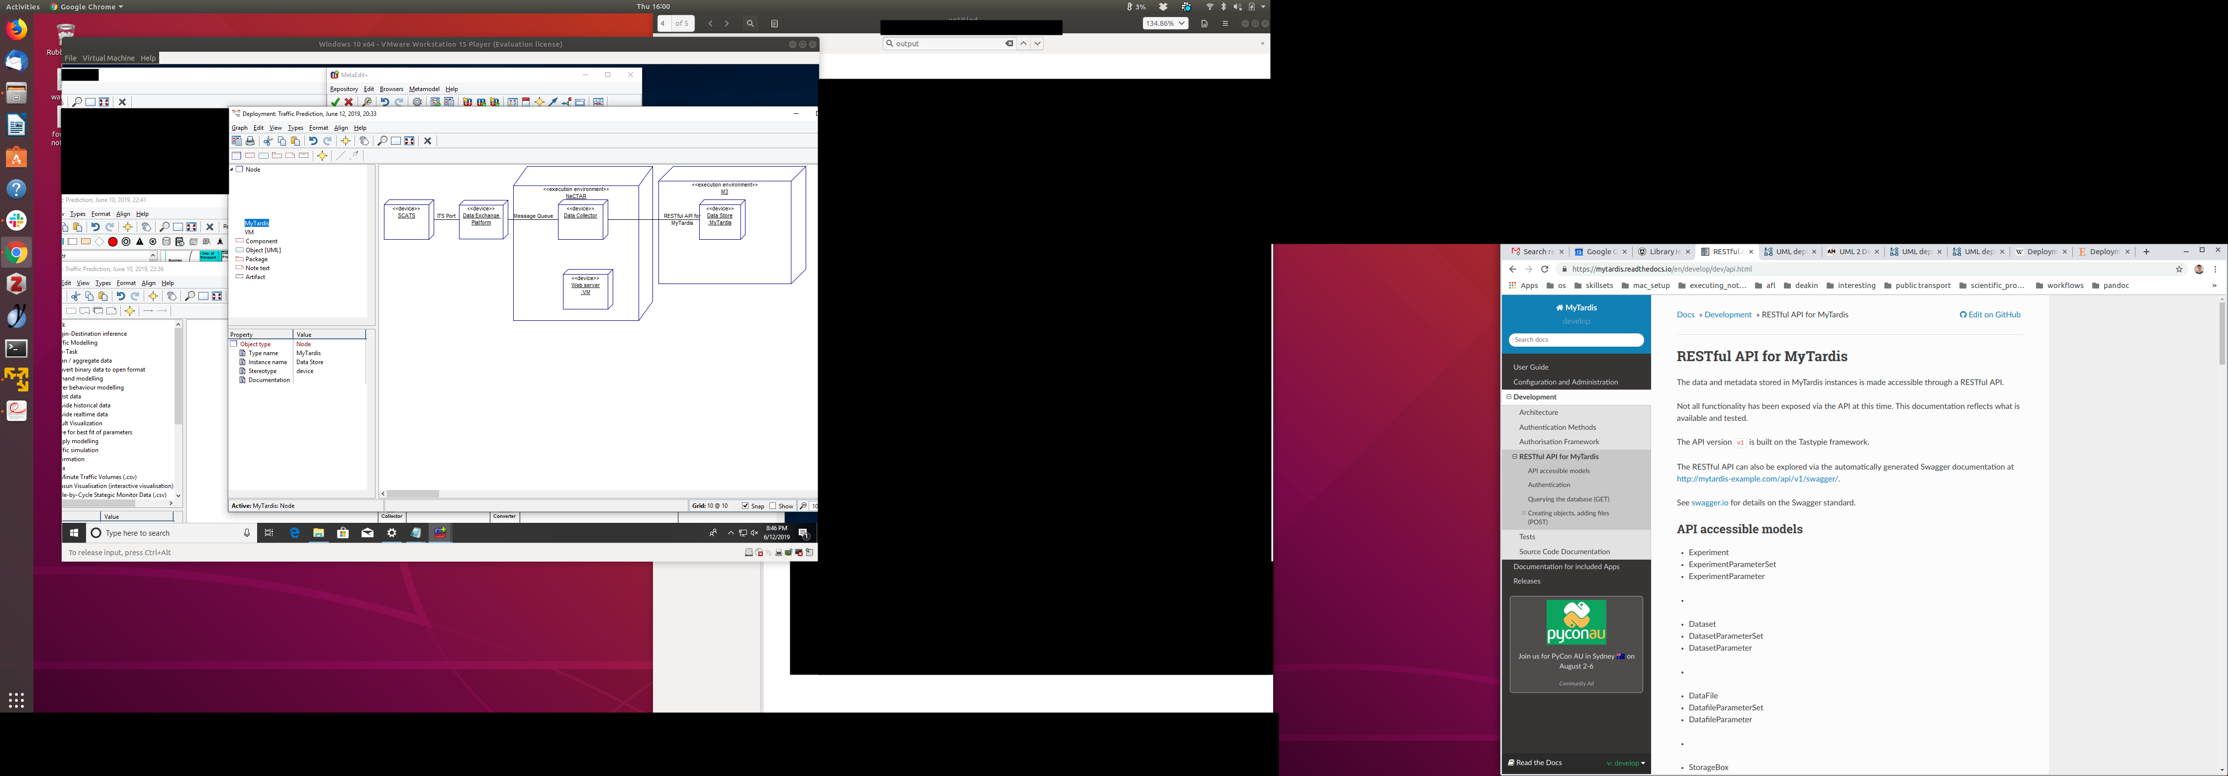Click the Zoom to fit icon
The width and height of the screenshot is (2228, 776).
coord(410,141)
